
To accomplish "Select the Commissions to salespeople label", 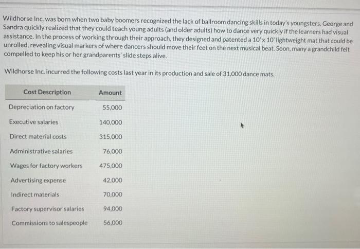I will (x=49, y=223).
